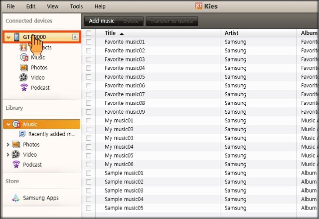The height and width of the screenshot is (219, 319).
Task: Sort by Title using the arrow indicator
Action: pos(122,34)
